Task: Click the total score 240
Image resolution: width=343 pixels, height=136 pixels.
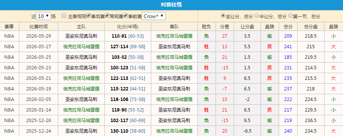Action: [288, 131]
